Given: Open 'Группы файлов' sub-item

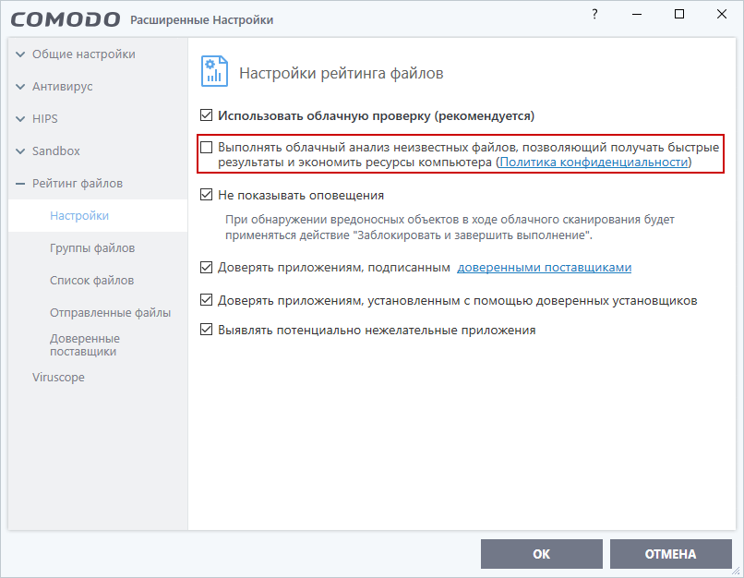Looking at the screenshot, I should point(92,248).
